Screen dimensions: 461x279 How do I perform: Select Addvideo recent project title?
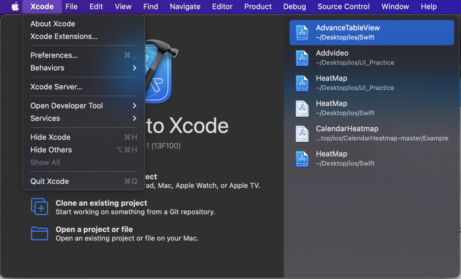pyautogui.click(x=332, y=53)
